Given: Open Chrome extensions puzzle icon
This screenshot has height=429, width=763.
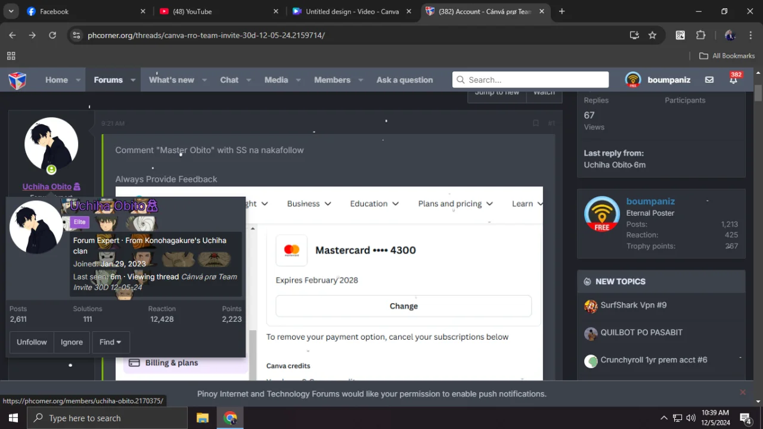Looking at the screenshot, I should click(701, 35).
